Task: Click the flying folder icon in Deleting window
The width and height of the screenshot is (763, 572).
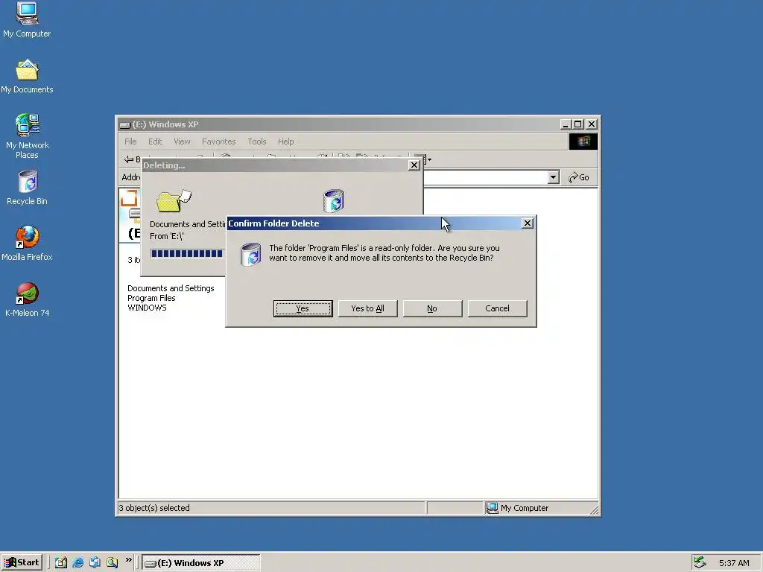Action: (x=174, y=200)
